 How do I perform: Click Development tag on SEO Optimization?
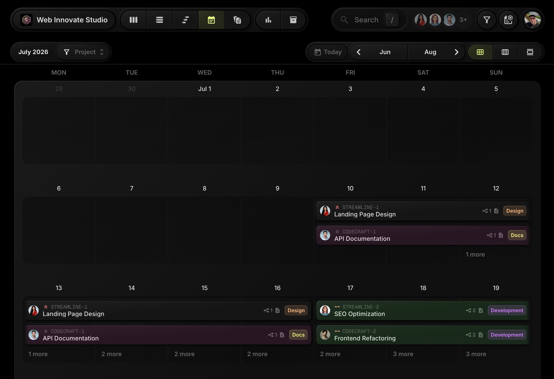coord(507,310)
